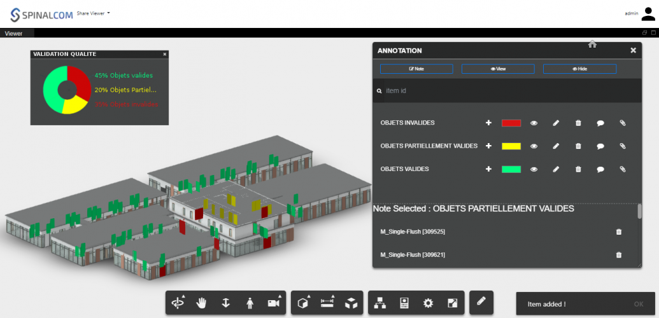Activate the Measure ruler tool

pyautogui.click(x=327, y=303)
